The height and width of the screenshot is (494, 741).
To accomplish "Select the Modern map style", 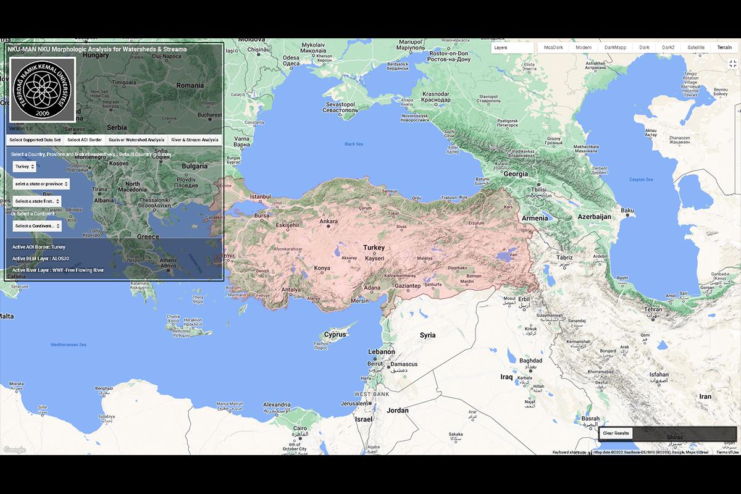I will 584,48.
